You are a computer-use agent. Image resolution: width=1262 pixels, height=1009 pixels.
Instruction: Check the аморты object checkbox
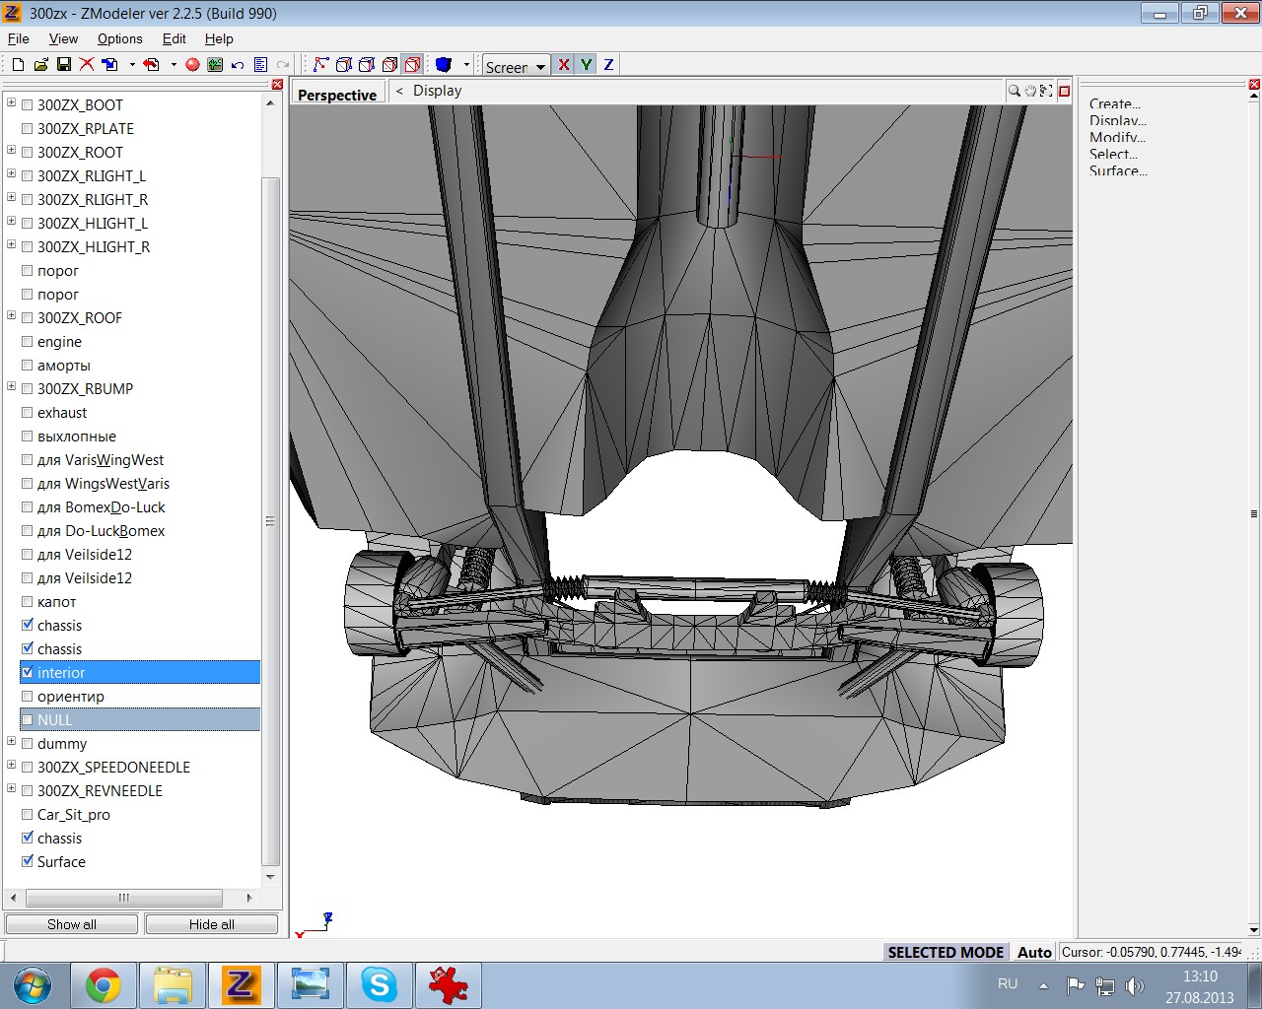pyautogui.click(x=28, y=365)
